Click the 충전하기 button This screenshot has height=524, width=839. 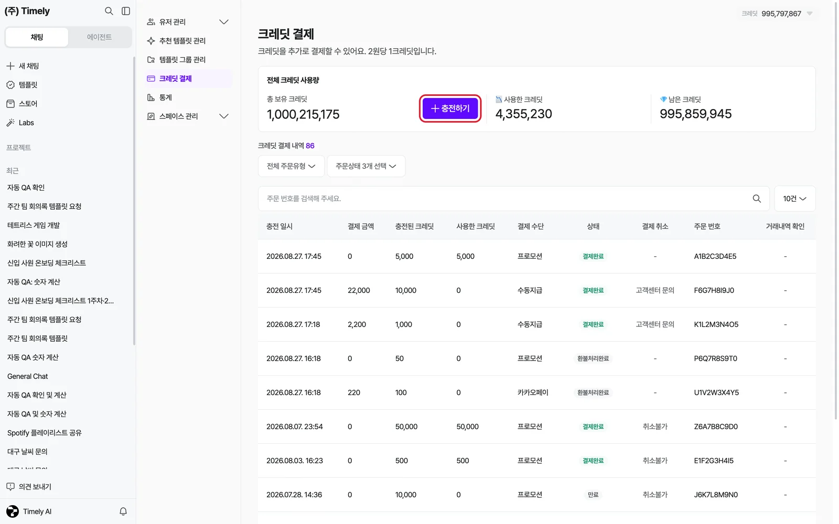pos(450,108)
